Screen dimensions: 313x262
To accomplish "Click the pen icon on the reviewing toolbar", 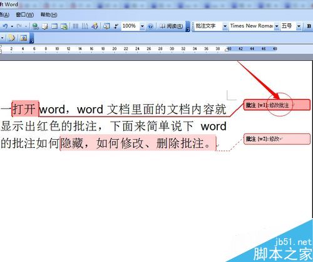I will pos(11,38).
